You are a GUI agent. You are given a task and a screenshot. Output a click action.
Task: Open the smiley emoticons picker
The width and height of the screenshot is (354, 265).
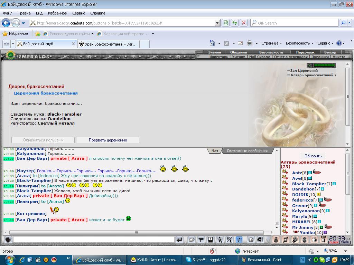click(x=251, y=239)
